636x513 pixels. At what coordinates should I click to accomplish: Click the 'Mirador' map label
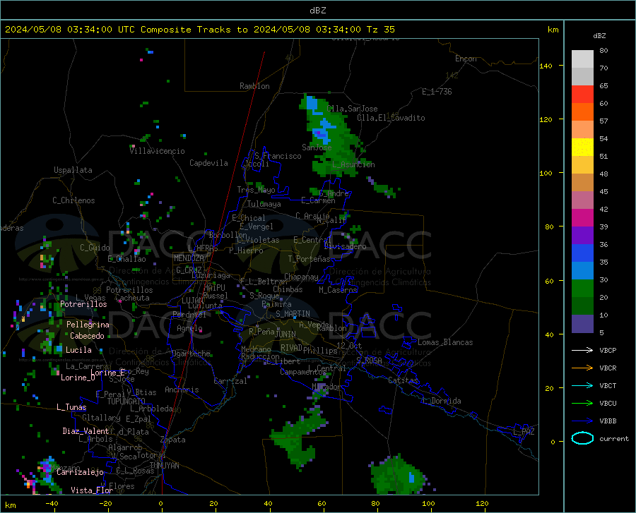(326, 387)
